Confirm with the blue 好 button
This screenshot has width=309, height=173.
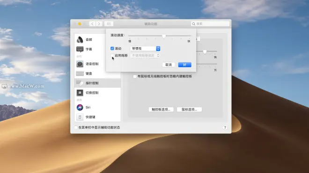click(x=184, y=65)
